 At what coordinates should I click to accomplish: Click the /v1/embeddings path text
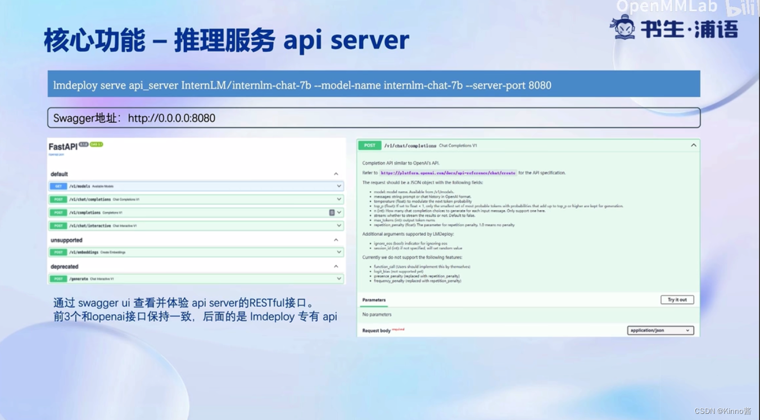point(84,253)
